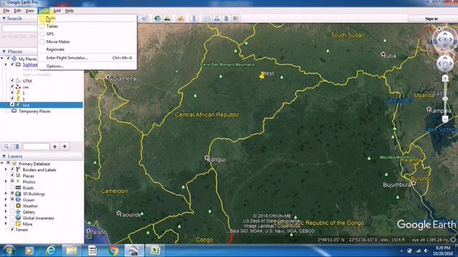
Task: Toggle the Sunlight toolbar icon
Action: [167, 19]
